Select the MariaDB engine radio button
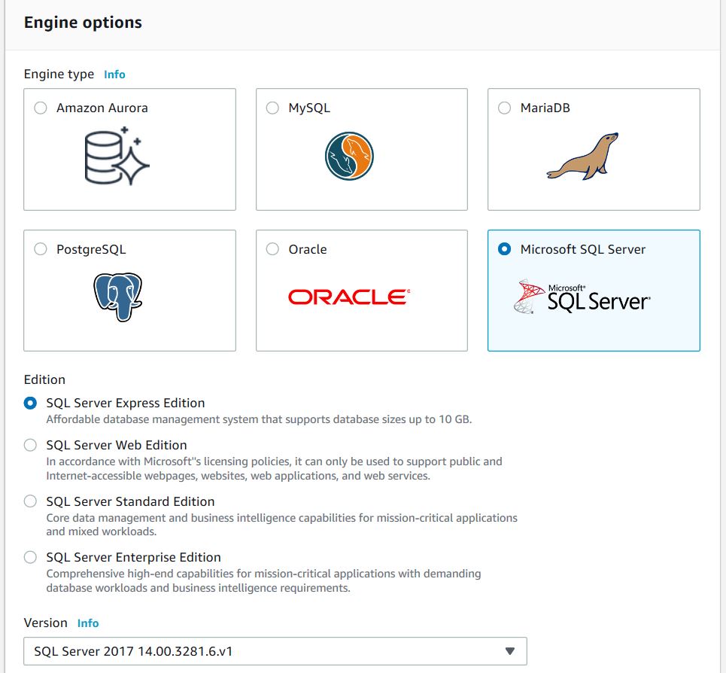 [x=504, y=108]
